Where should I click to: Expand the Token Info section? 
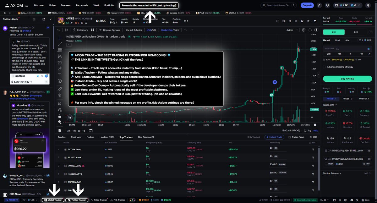click(x=330, y=105)
